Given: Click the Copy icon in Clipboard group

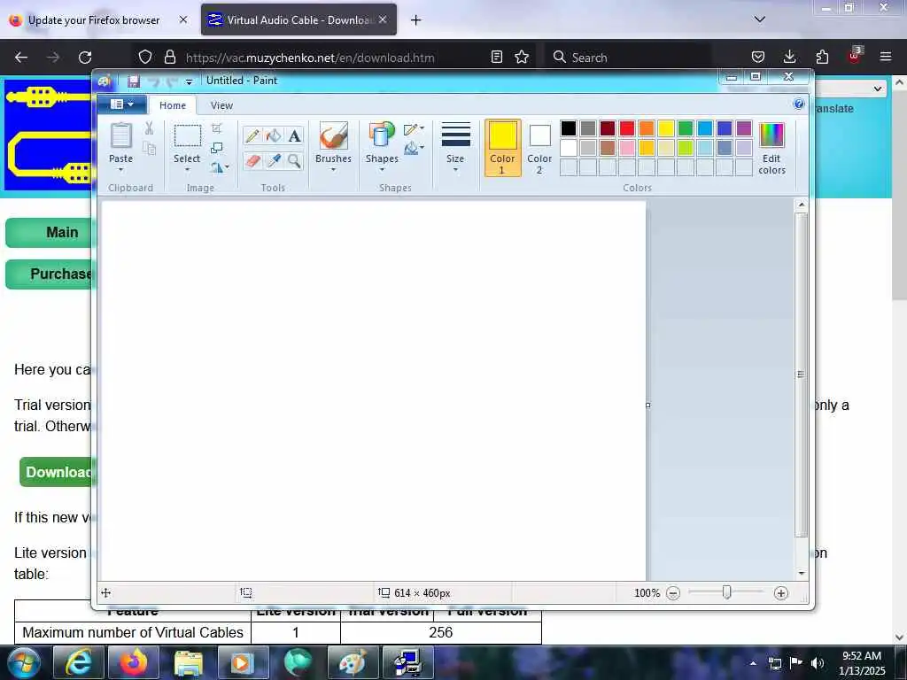Looking at the screenshot, I should pos(149,149).
